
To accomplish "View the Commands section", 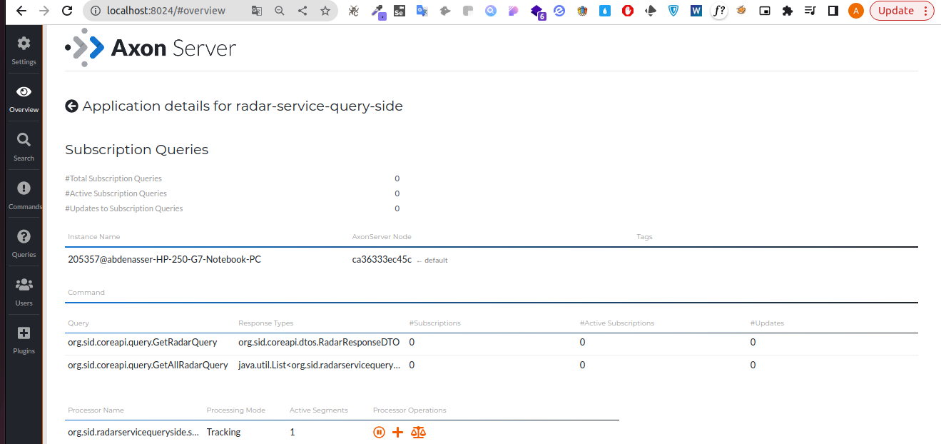I will tap(24, 194).
